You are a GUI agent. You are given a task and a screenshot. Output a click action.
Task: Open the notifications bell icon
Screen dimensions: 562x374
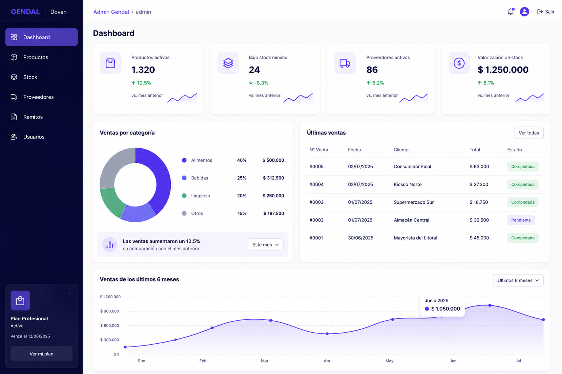coord(511,12)
